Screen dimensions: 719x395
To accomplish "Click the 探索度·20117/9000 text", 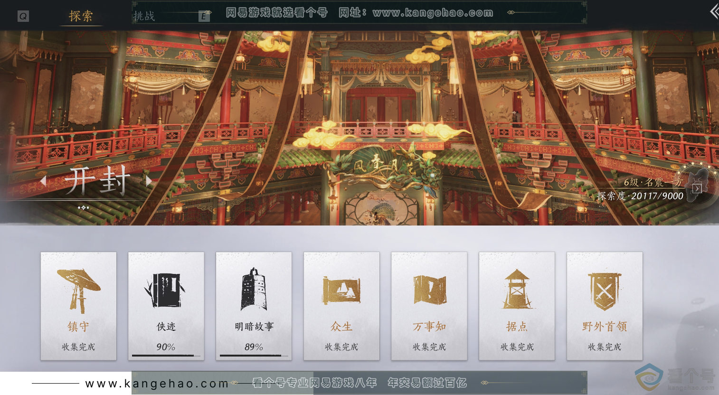I will [x=640, y=196].
